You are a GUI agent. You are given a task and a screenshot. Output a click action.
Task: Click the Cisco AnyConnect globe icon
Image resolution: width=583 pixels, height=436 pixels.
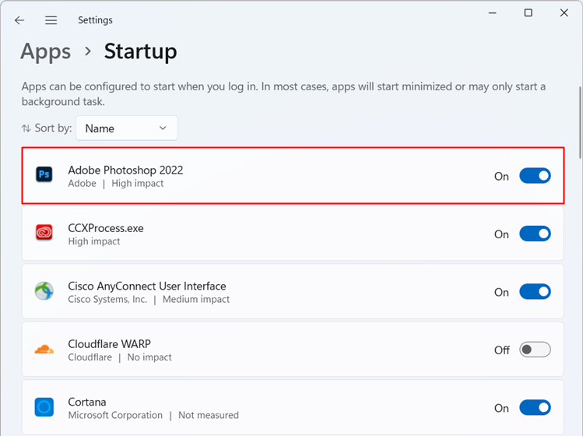click(x=44, y=292)
